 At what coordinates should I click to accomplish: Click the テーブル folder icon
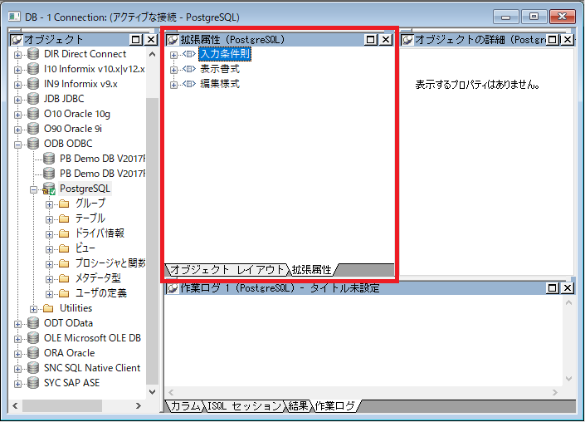click(64, 218)
